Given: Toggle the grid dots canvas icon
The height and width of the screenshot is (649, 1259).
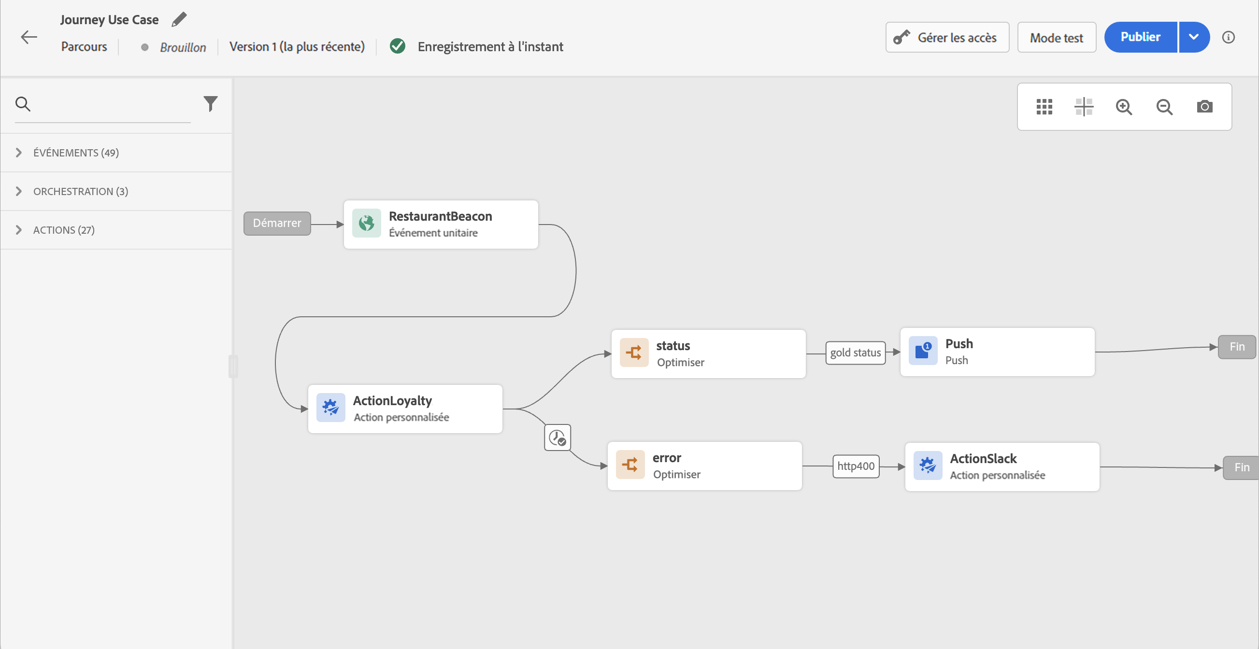Looking at the screenshot, I should click(1044, 107).
